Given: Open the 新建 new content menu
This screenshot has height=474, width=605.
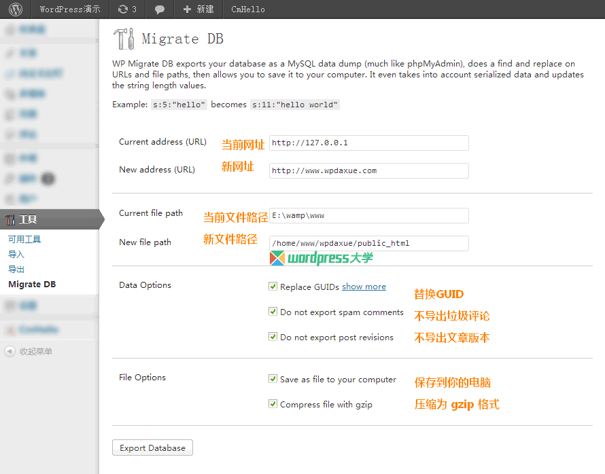Looking at the screenshot, I should [198, 10].
